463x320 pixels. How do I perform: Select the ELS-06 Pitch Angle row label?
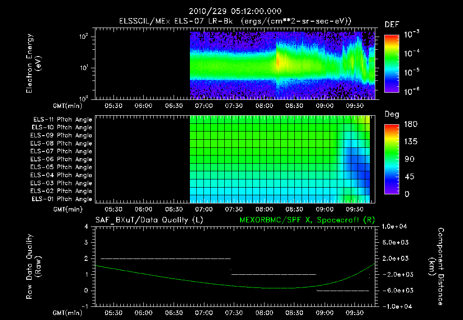(61, 159)
